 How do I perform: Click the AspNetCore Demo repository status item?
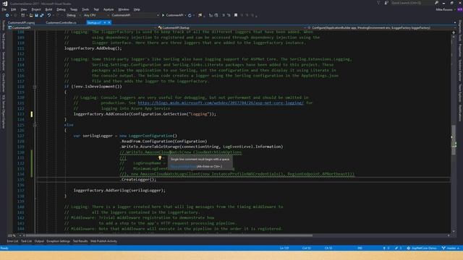(x=422, y=248)
